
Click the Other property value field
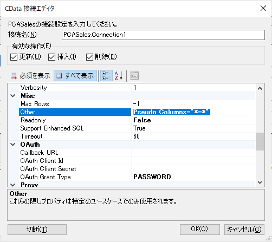(193, 112)
